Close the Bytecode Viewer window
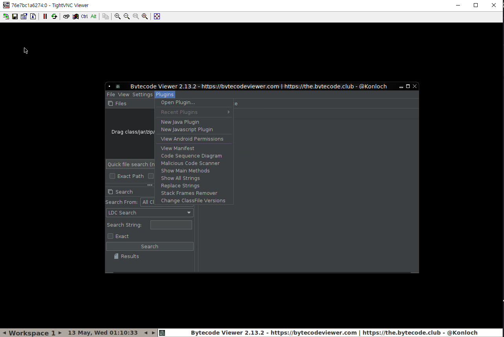The height and width of the screenshot is (337, 504). coord(414,86)
